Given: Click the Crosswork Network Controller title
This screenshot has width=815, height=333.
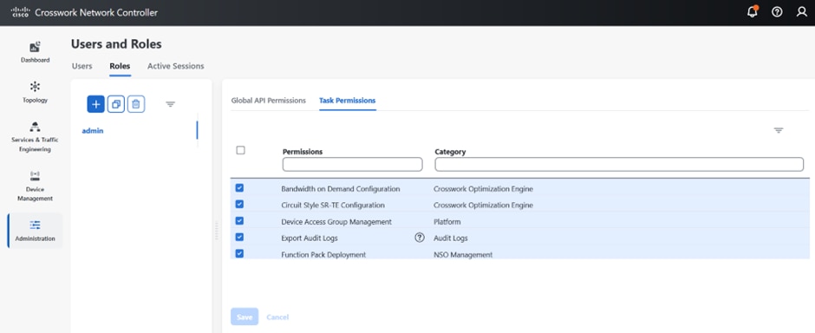Looking at the screenshot, I should (96, 12).
